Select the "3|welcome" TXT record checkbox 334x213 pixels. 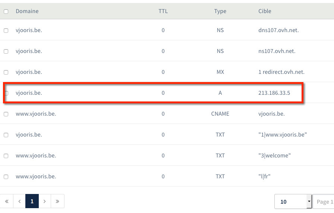pos(6,156)
